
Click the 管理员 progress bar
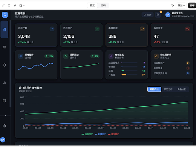[x=129, y=67]
